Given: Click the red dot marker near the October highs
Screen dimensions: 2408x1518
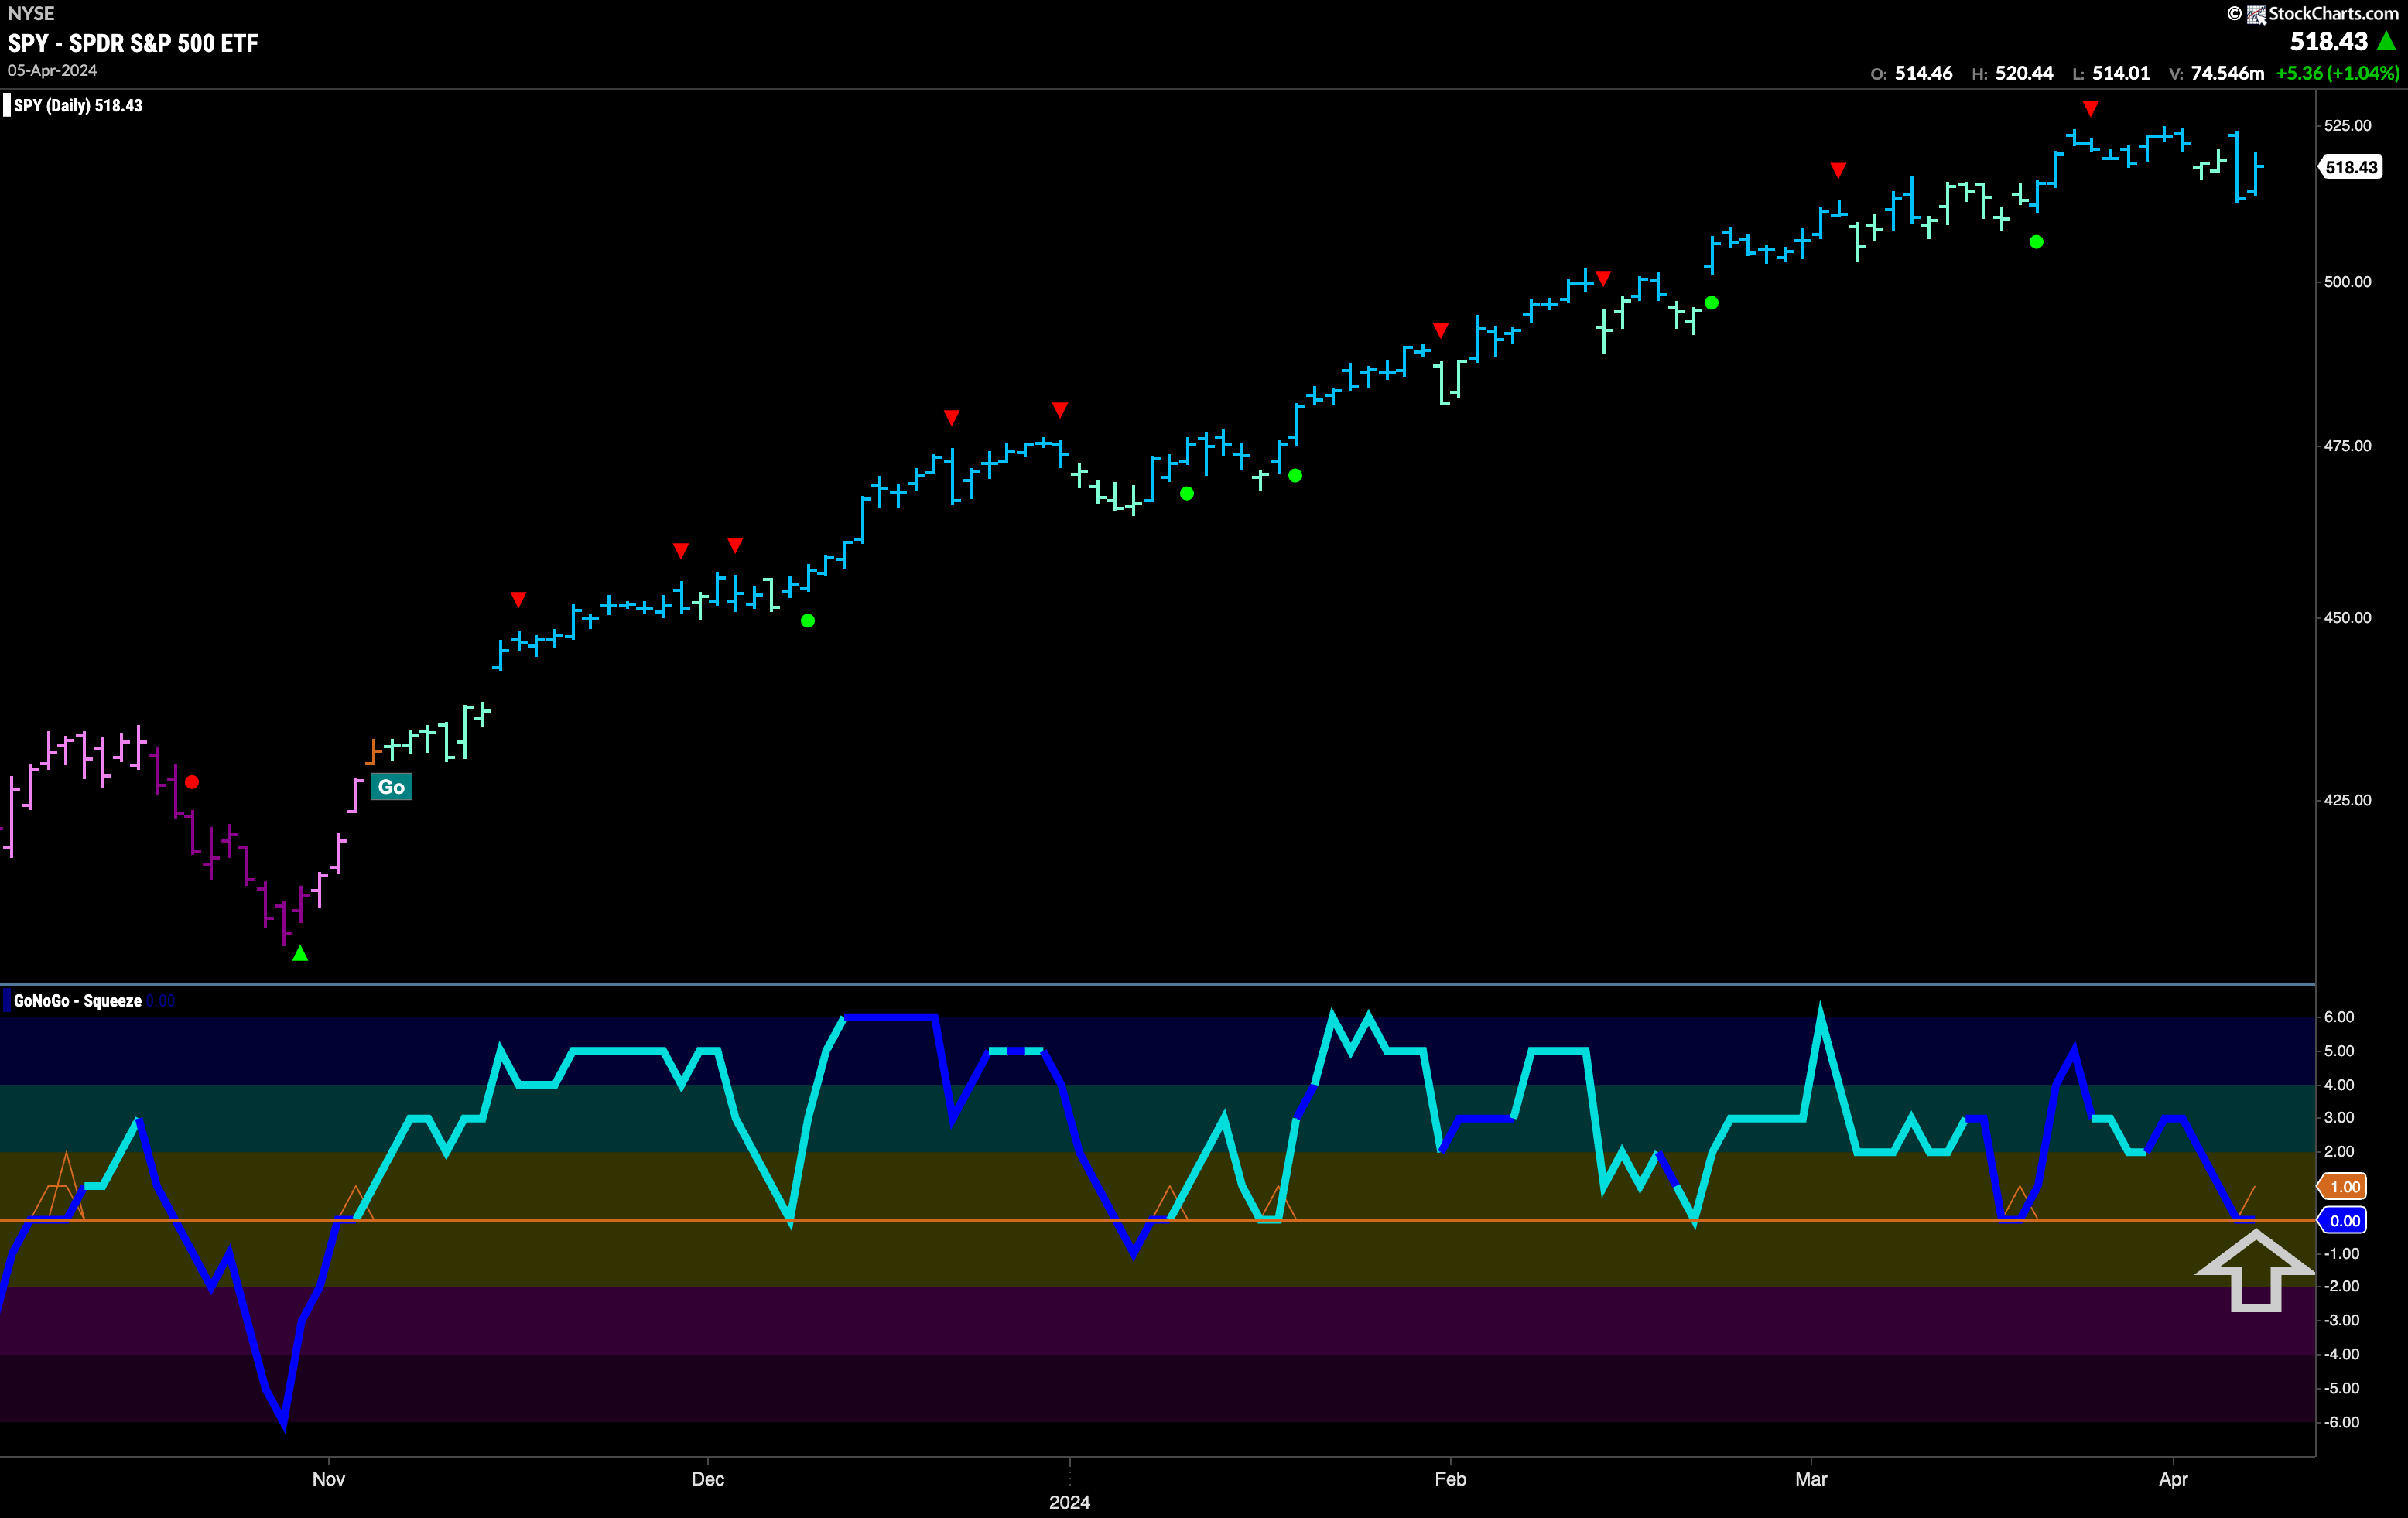Looking at the screenshot, I should 192,782.
